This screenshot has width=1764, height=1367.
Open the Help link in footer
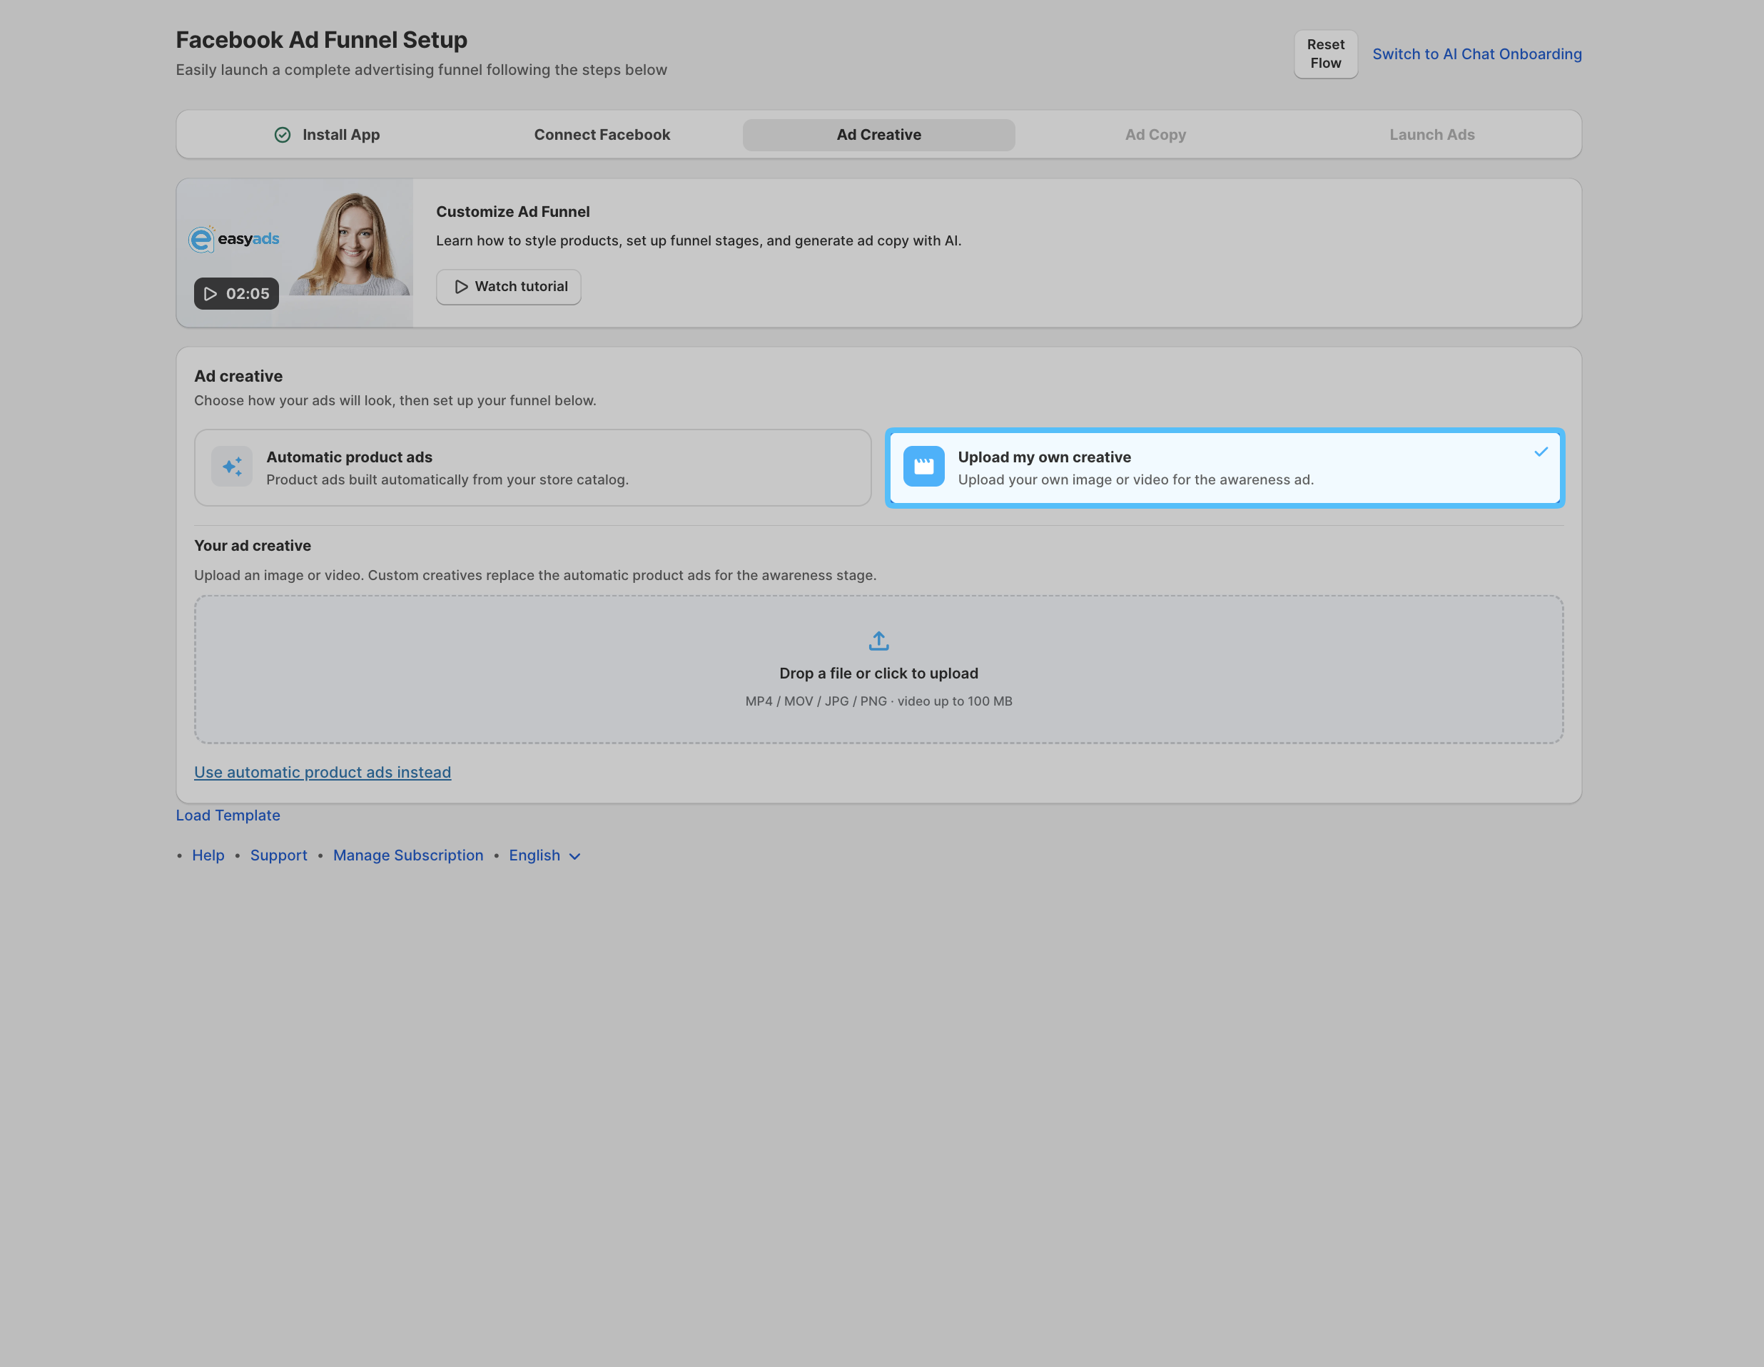tap(208, 856)
